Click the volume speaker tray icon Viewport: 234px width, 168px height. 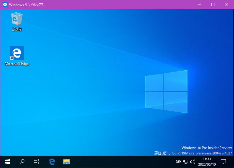(193, 162)
